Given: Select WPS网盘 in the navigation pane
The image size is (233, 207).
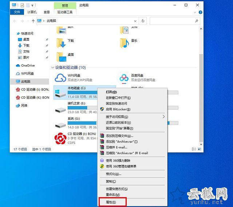Looking at the screenshot, I should [25, 74].
